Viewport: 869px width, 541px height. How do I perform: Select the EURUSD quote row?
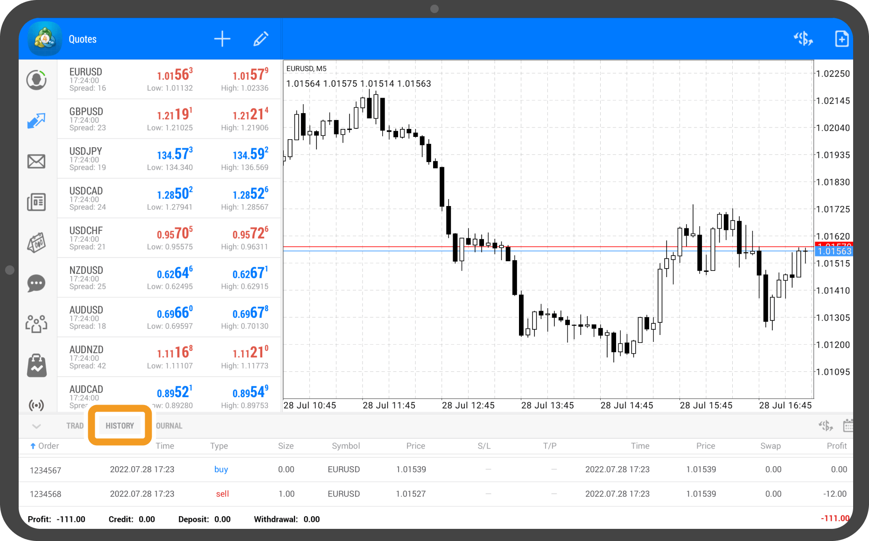pos(169,79)
